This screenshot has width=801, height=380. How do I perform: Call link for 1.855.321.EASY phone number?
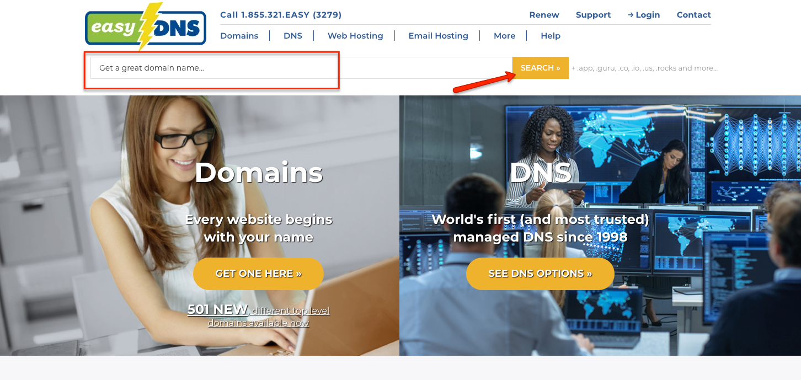coord(281,15)
